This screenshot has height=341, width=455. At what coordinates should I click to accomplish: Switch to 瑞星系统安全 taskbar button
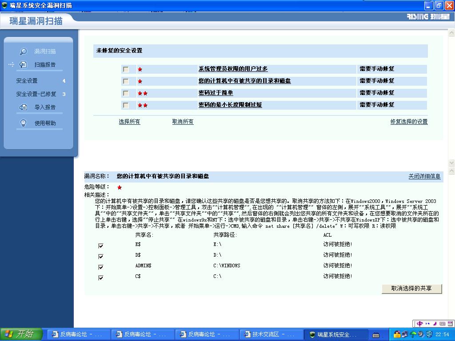tap(336, 335)
